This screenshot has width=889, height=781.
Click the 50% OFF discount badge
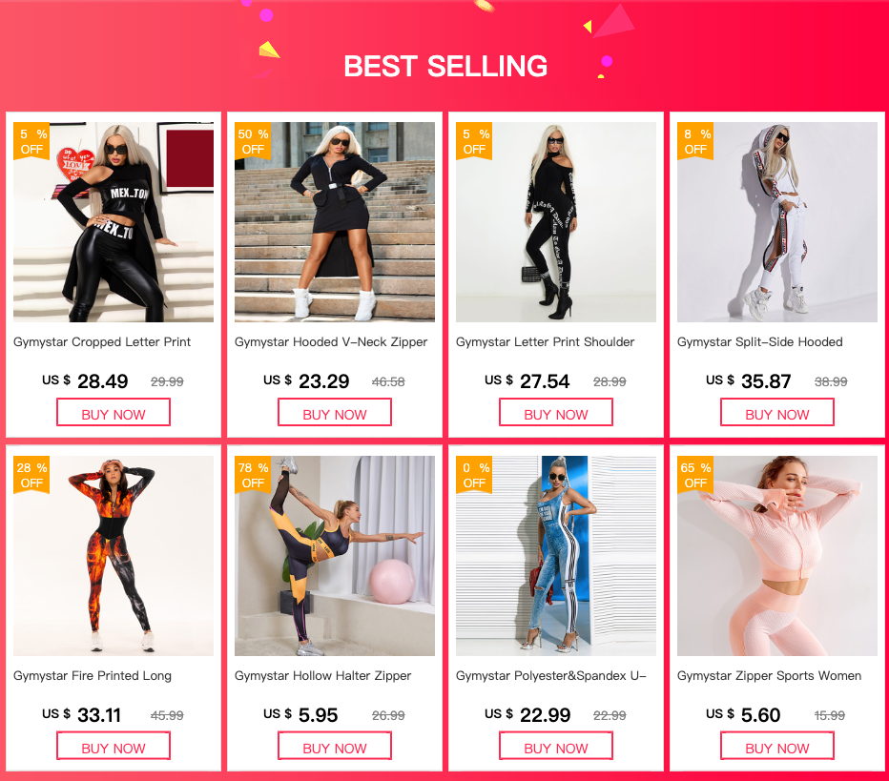[253, 141]
